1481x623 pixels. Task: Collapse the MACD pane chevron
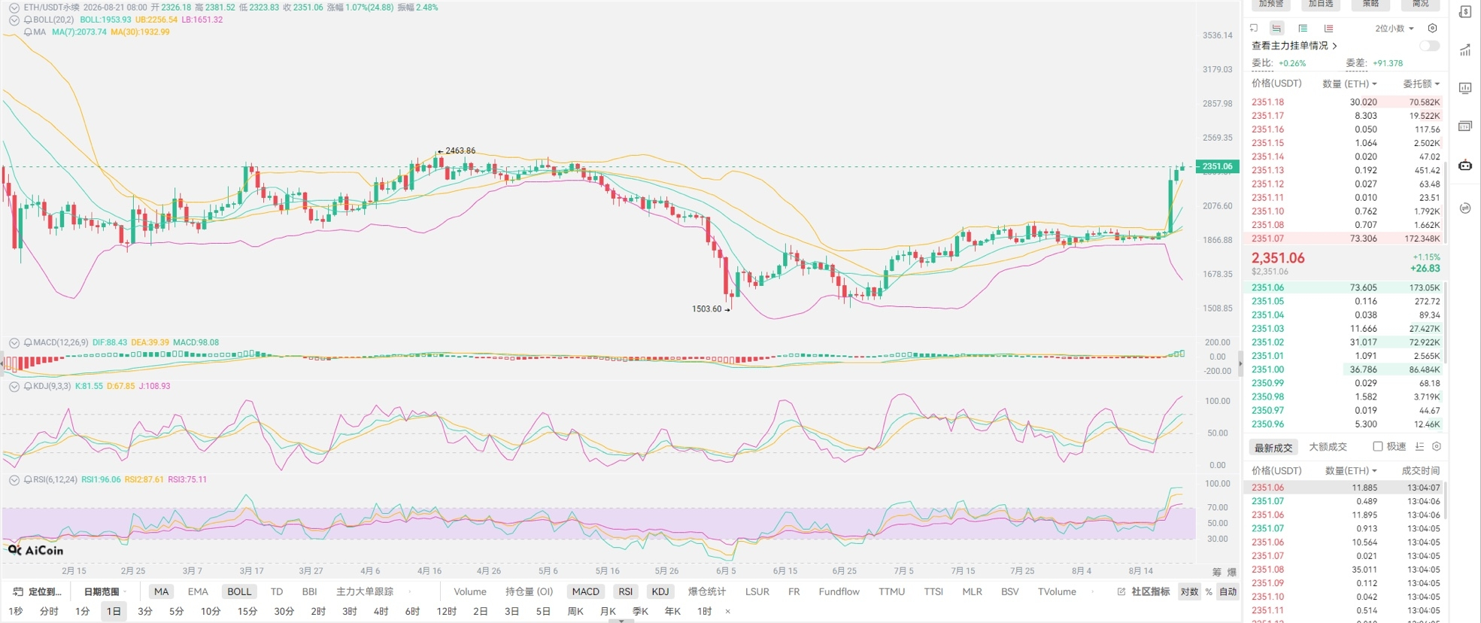(x=14, y=342)
